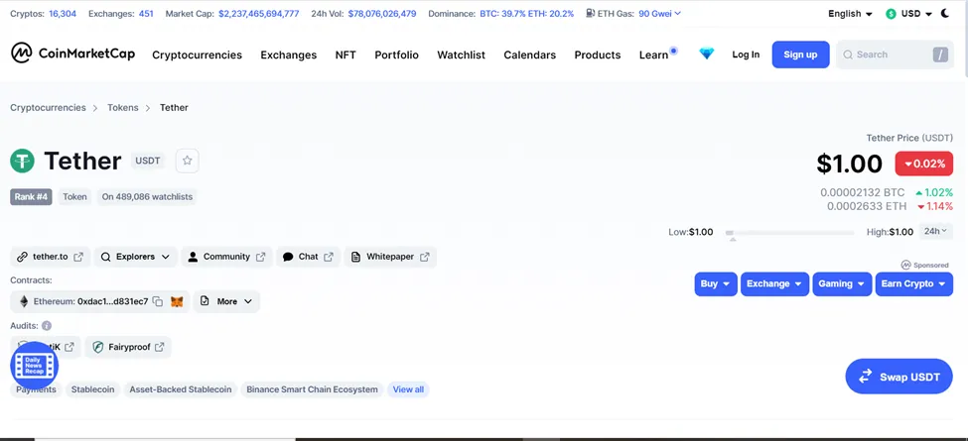Click the diamond rewards icon
968x441 pixels.
click(706, 55)
